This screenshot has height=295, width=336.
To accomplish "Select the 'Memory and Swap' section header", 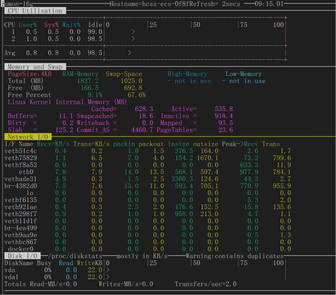I will point(35,67).
